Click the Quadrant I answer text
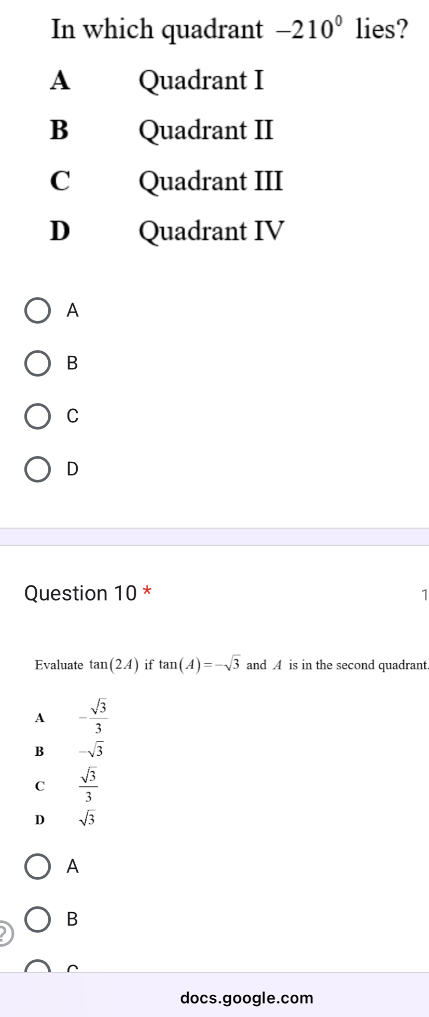 pyautogui.click(x=202, y=81)
